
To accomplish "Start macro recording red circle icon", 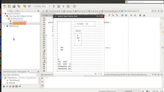I will [x=131, y=15].
